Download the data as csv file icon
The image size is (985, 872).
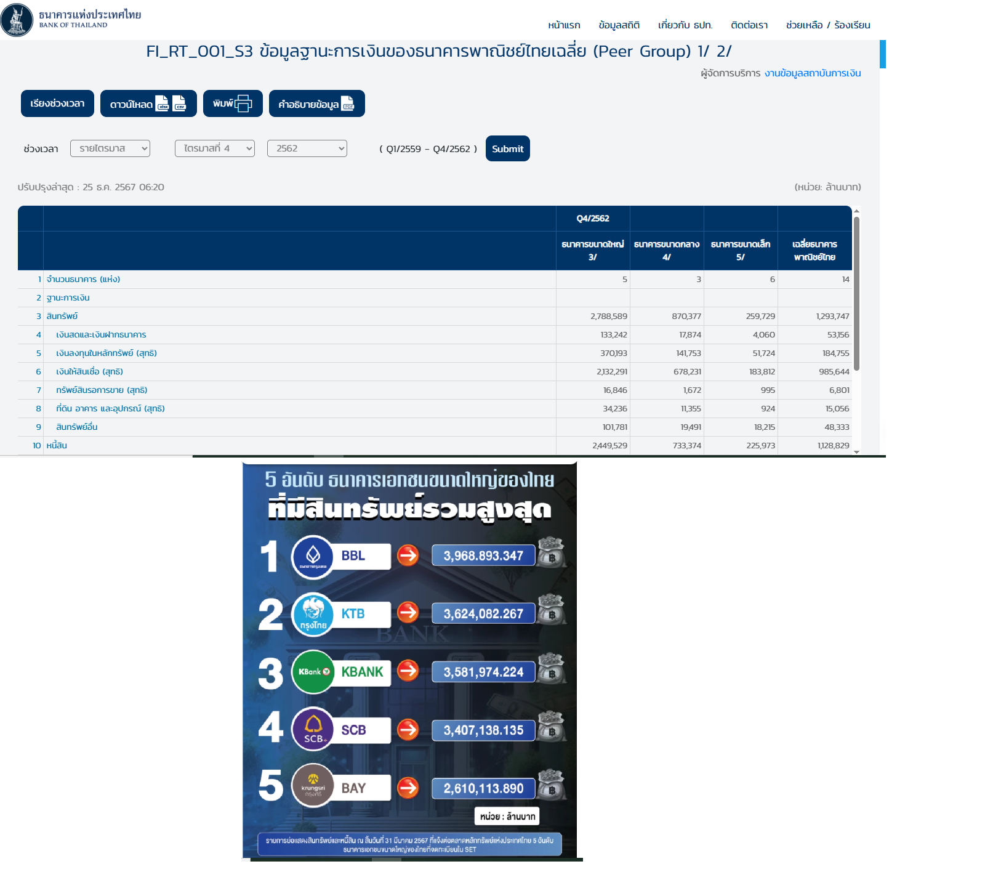coord(179,103)
